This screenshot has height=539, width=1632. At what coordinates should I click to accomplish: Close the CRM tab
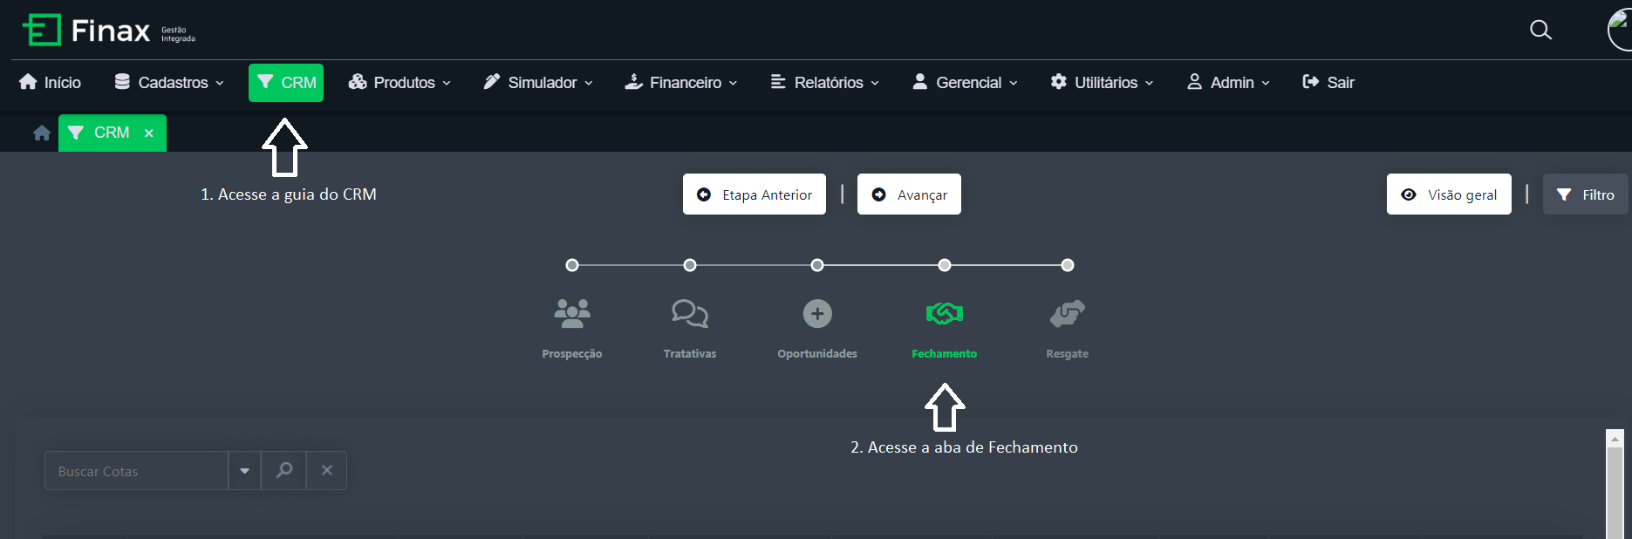(149, 133)
